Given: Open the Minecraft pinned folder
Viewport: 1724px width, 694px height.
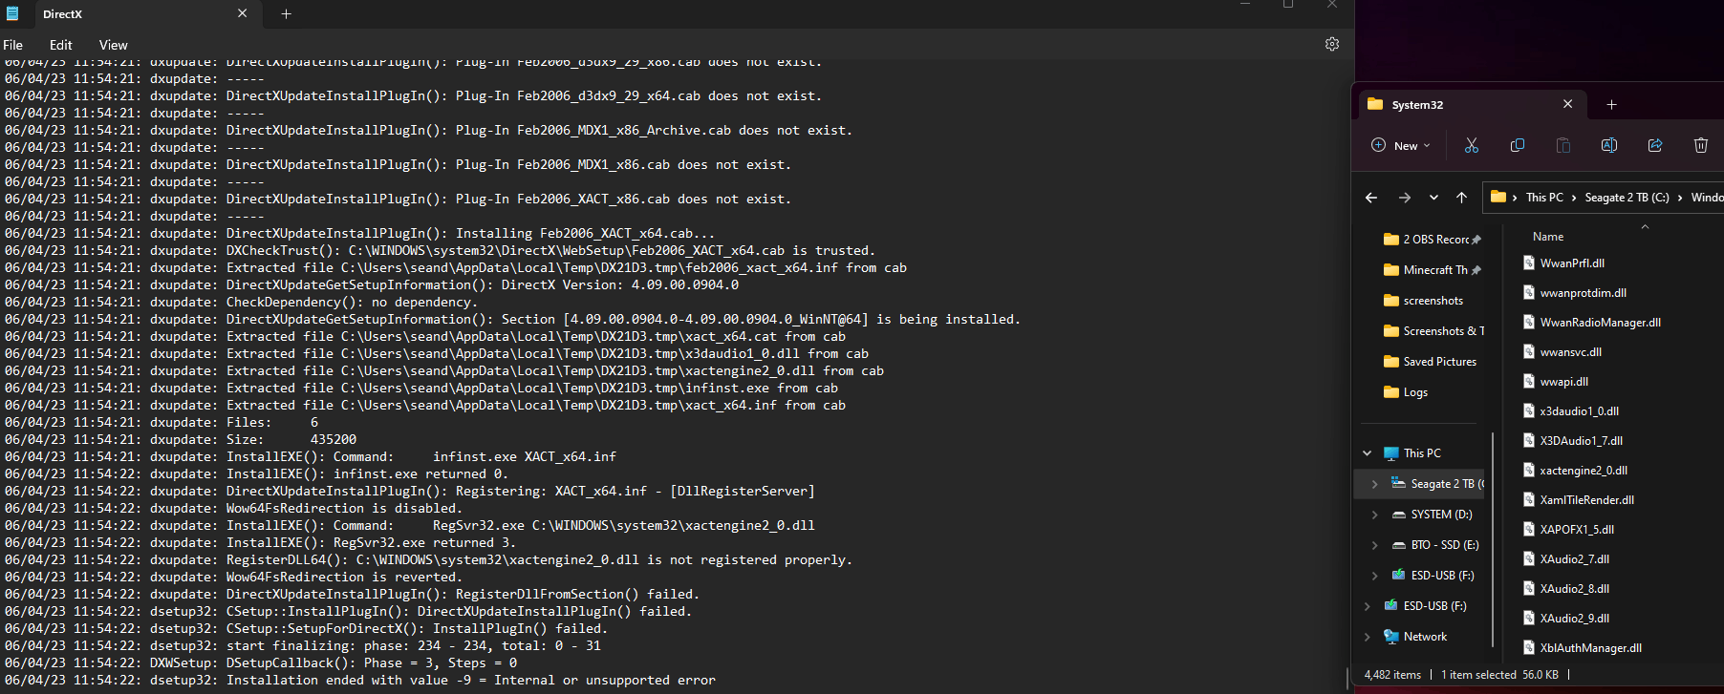Looking at the screenshot, I should click(x=1433, y=270).
